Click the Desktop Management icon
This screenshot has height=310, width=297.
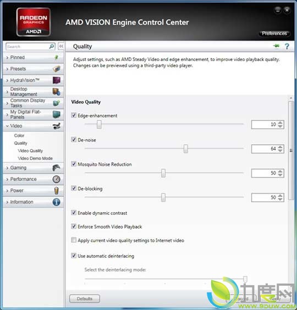57,92
